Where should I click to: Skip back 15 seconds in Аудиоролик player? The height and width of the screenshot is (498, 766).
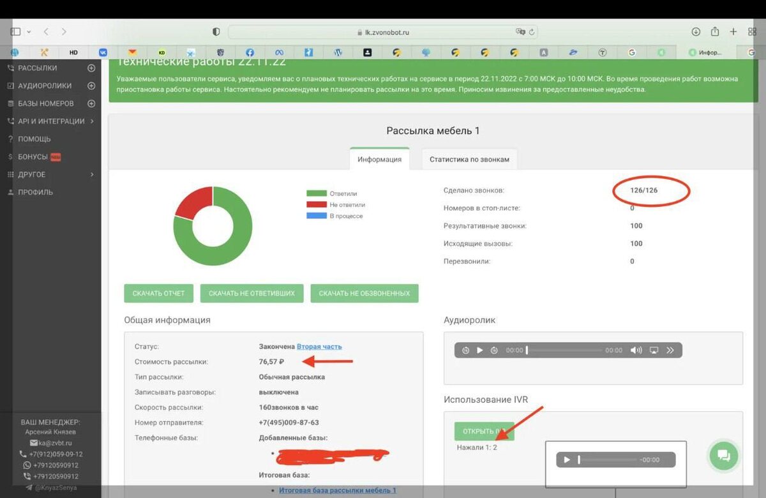(x=466, y=351)
